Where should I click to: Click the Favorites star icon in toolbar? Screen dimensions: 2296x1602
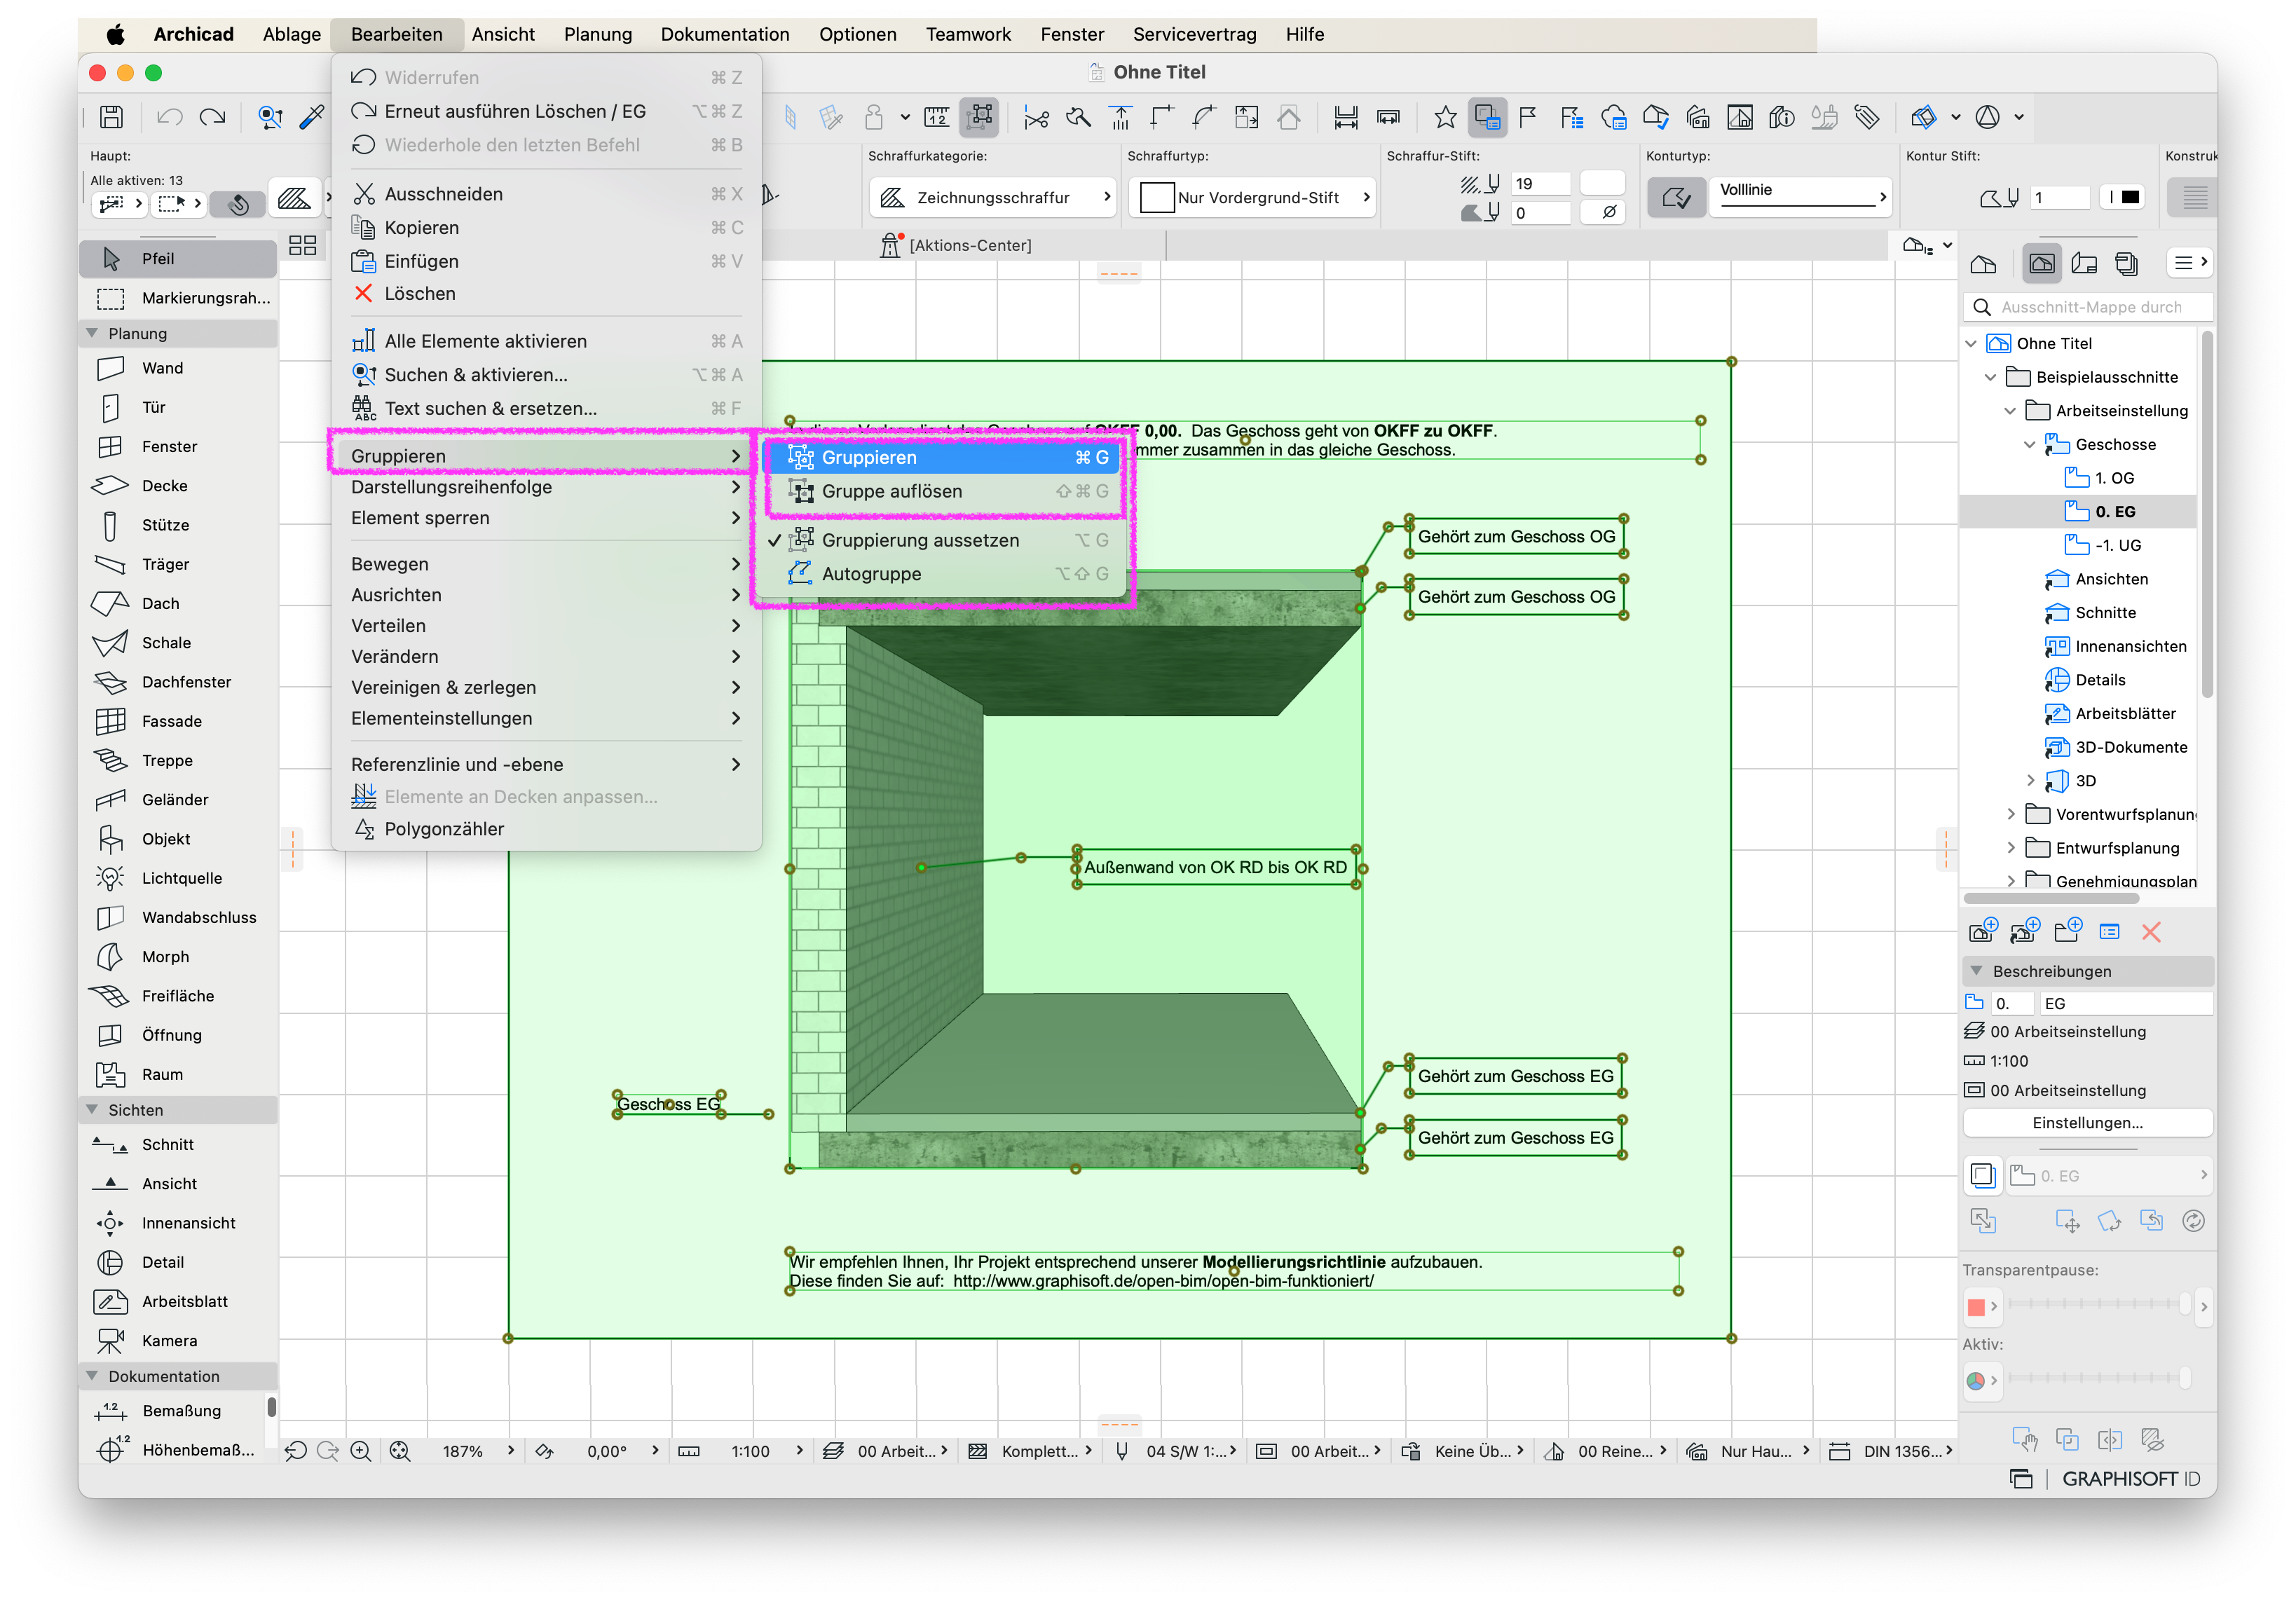(1445, 117)
